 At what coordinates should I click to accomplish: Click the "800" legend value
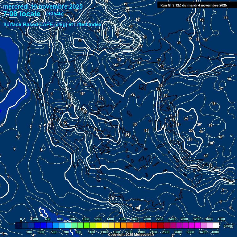pyautogui.click(x=72, y=219)
